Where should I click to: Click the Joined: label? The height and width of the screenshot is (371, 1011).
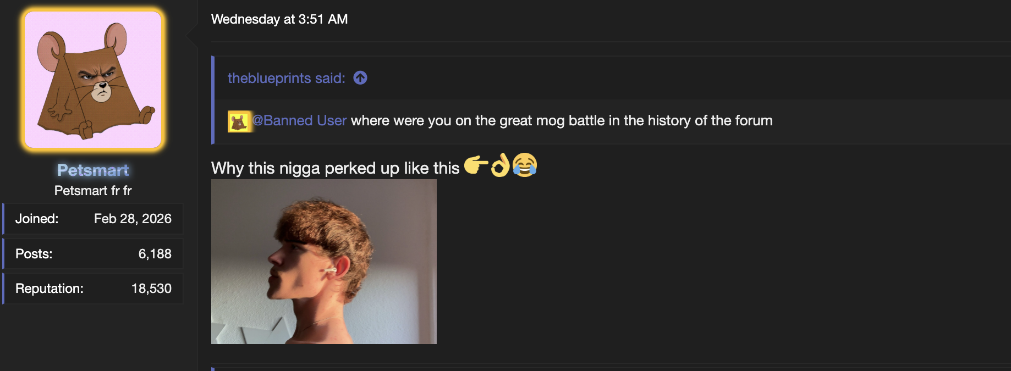(37, 219)
